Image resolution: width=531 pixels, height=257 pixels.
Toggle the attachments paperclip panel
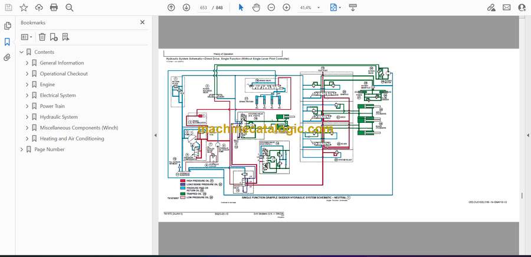(x=7, y=58)
